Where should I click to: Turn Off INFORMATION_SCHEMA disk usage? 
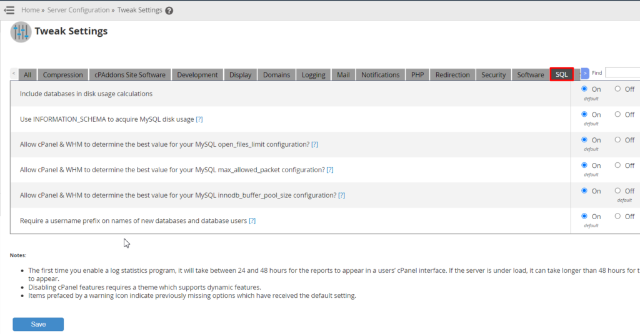[x=617, y=114]
